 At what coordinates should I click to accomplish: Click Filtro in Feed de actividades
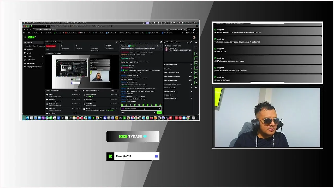(75, 91)
